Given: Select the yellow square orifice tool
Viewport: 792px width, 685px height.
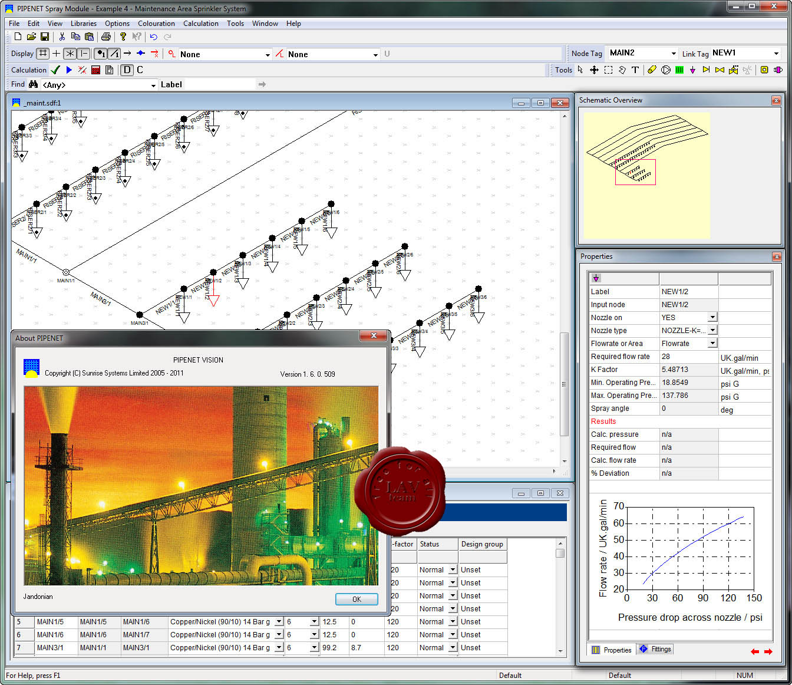Looking at the screenshot, I should 764,70.
